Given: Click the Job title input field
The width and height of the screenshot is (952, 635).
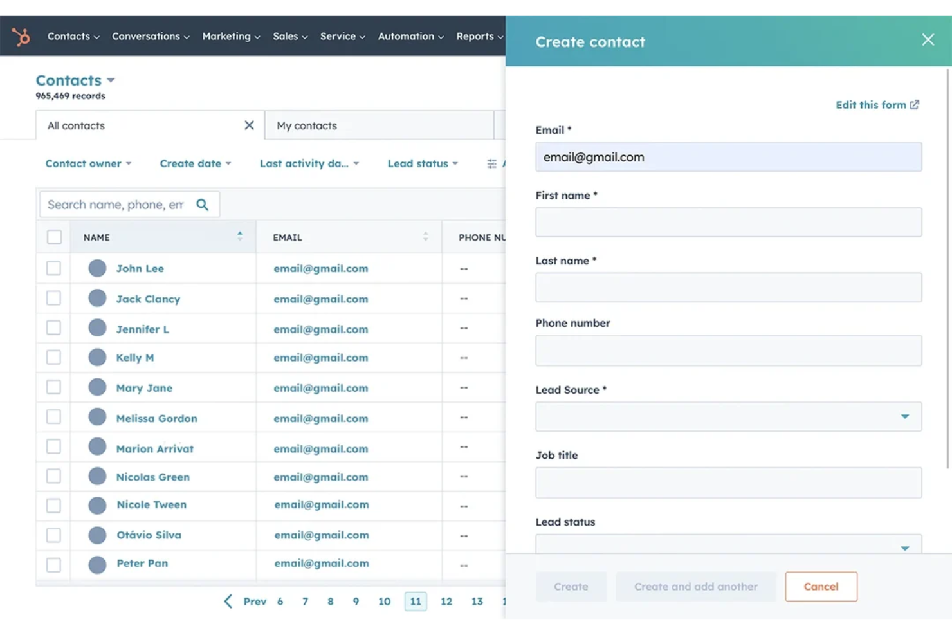Looking at the screenshot, I should point(728,483).
